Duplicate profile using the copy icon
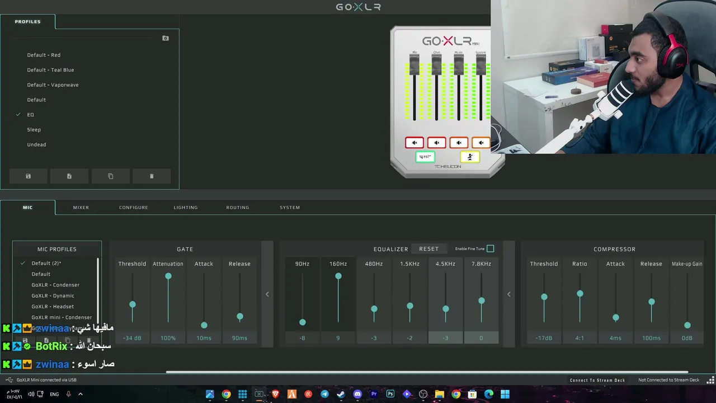The width and height of the screenshot is (716, 403). tap(111, 176)
